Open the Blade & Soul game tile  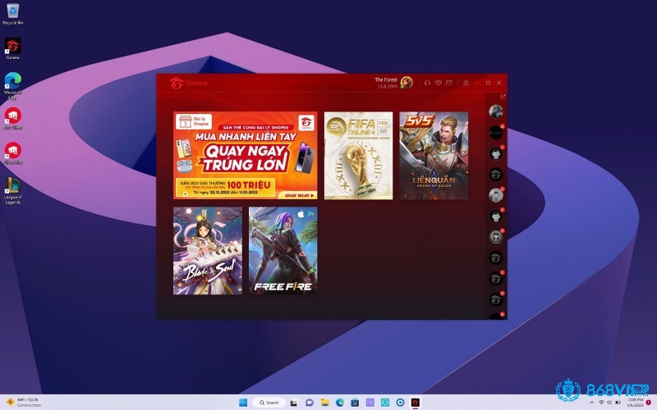[208, 251]
